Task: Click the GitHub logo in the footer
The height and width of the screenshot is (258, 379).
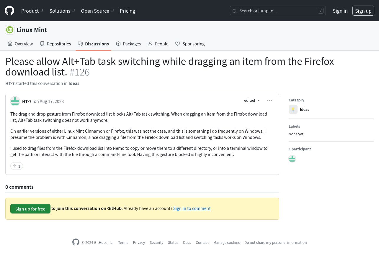Action: tap(76, 242)
